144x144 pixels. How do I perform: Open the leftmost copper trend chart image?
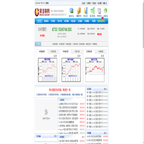pos(48,70)
